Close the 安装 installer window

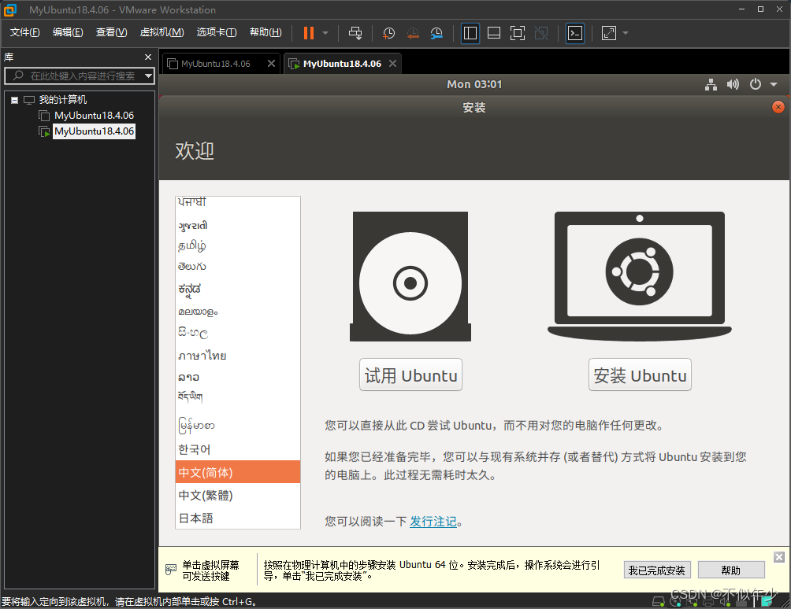click(x=778, y=107)
